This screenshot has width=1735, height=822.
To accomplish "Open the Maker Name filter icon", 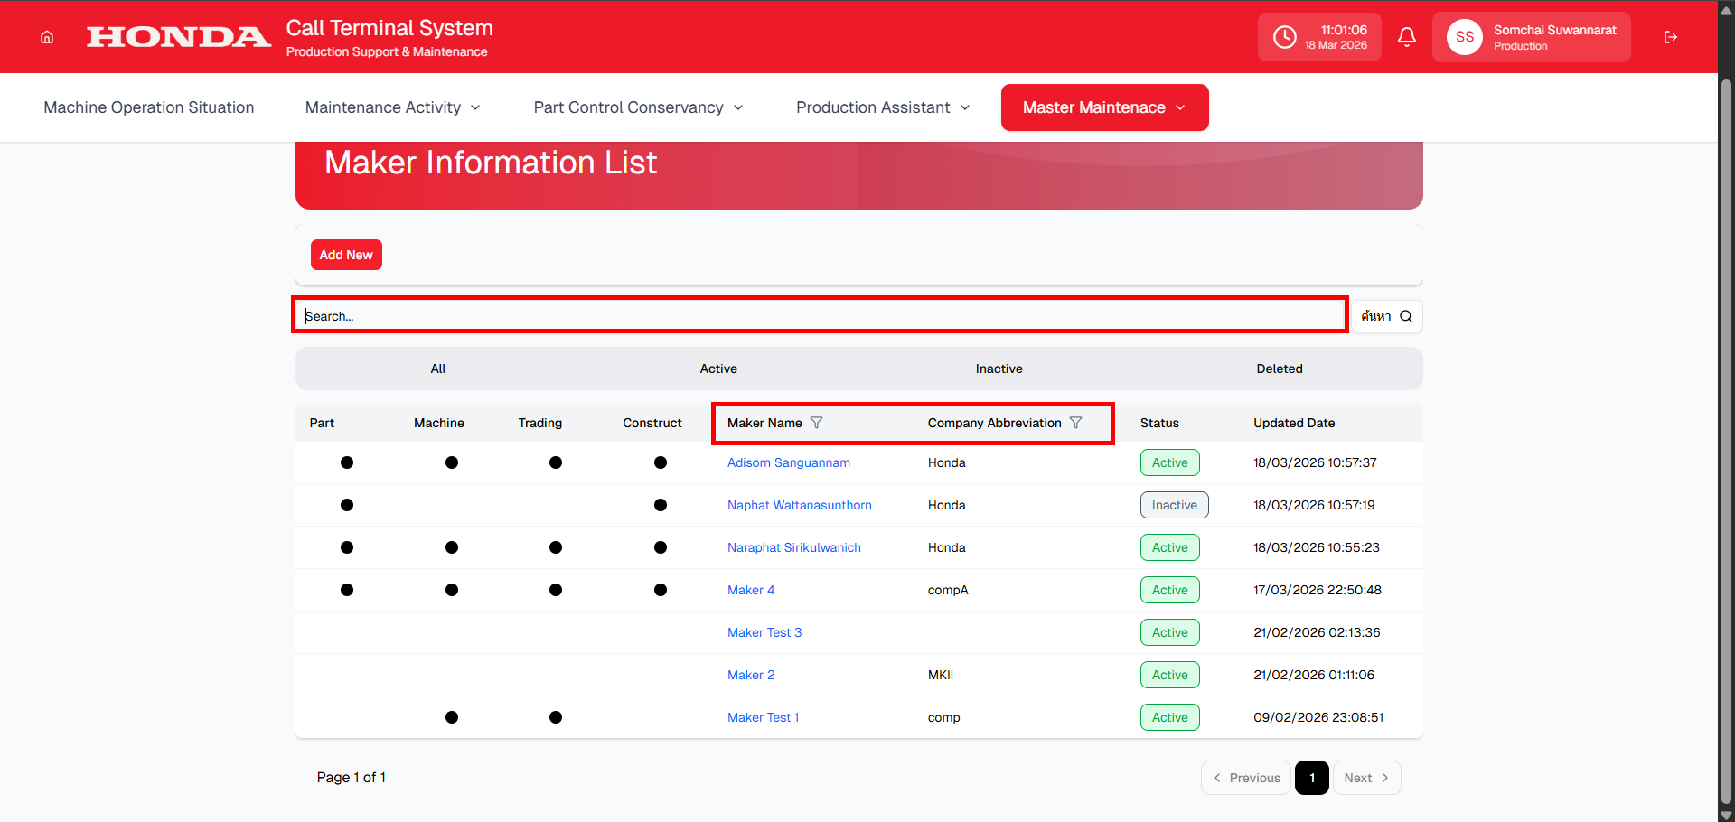I will [x=817, y=423].
